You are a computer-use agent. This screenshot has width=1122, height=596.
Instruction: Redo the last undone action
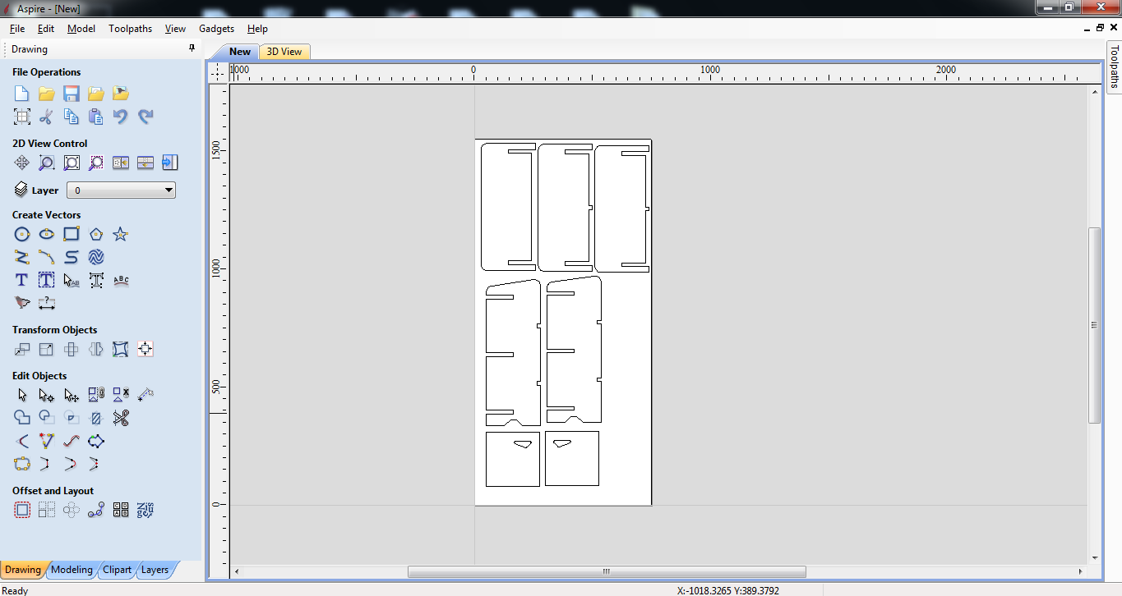[x=145, y=117]
